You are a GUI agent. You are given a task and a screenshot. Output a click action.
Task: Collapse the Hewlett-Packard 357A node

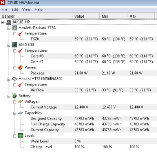9,28
